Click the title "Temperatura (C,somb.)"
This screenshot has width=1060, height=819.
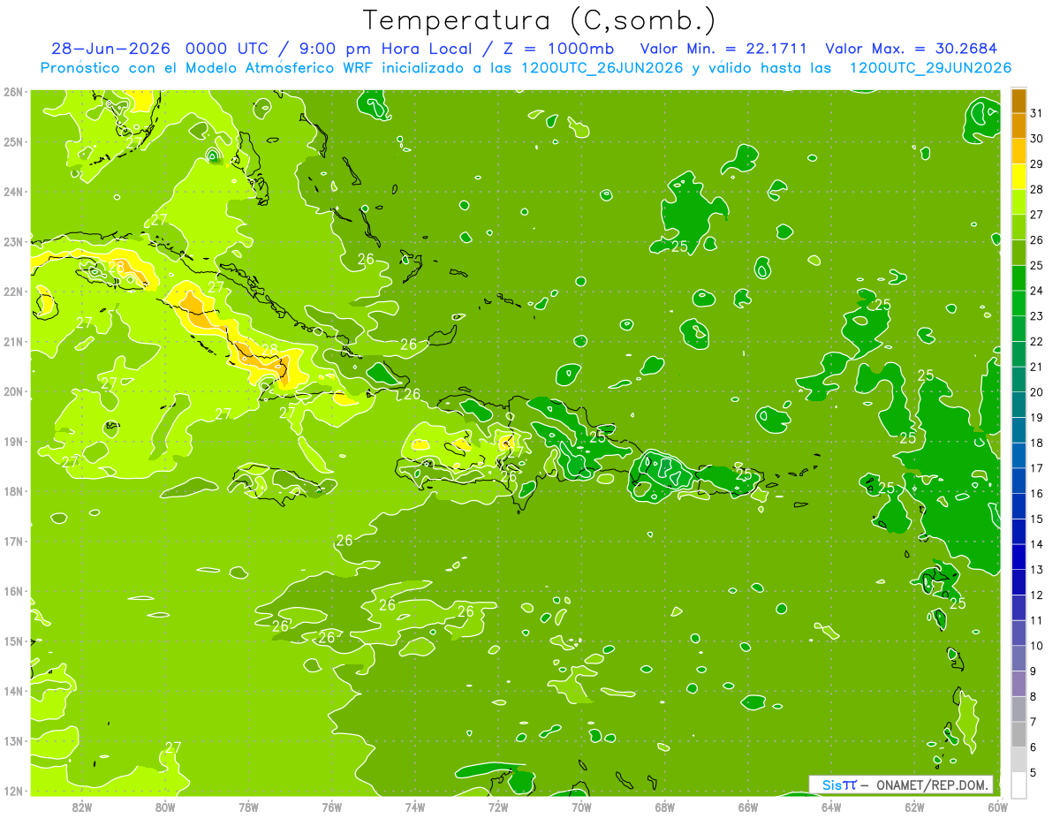coord(540,20)
